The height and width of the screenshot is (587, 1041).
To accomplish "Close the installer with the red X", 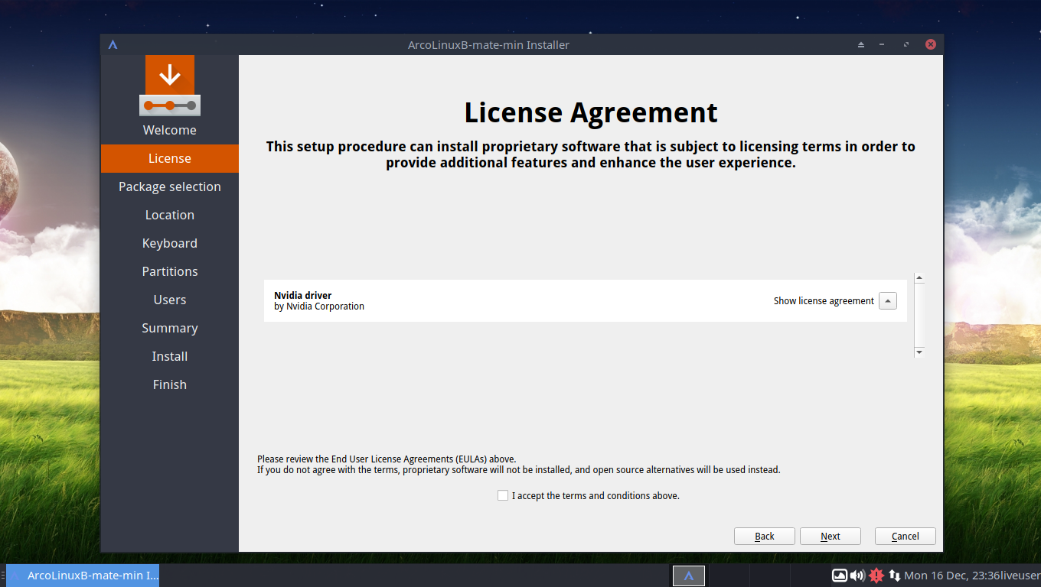I will tap(931, 44).
